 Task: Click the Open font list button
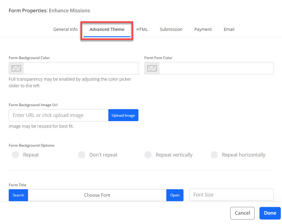tap(175, 195)
